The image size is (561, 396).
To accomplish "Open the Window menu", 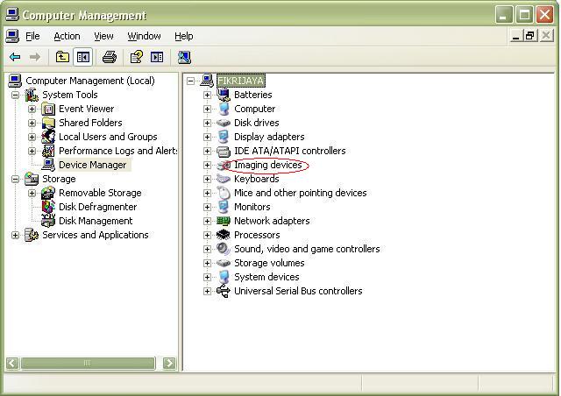I will pyautogui.click(x=144, y=36).
